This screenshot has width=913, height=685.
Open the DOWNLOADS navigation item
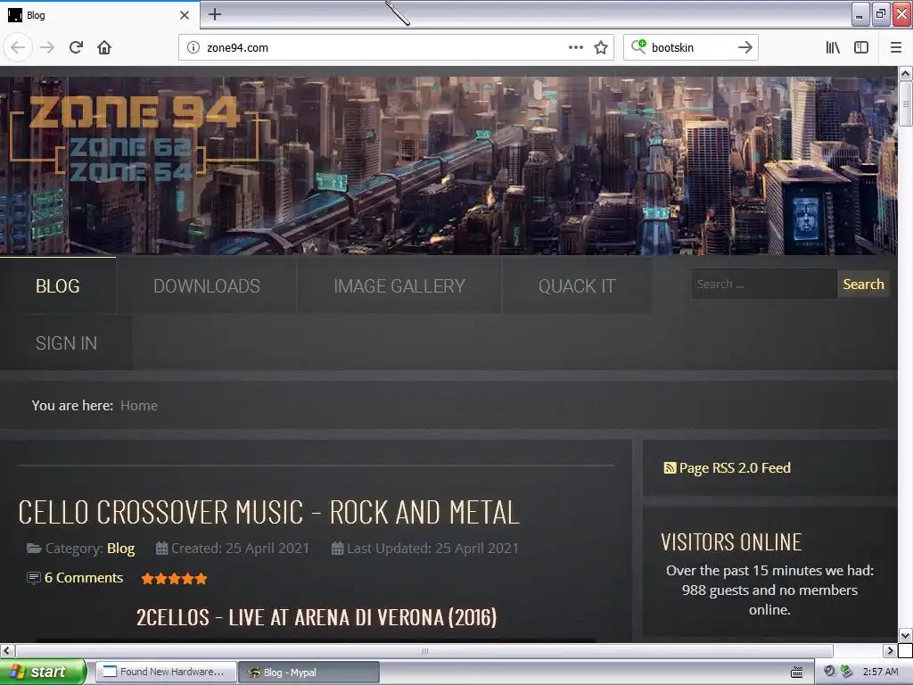[x=207, y=286]
